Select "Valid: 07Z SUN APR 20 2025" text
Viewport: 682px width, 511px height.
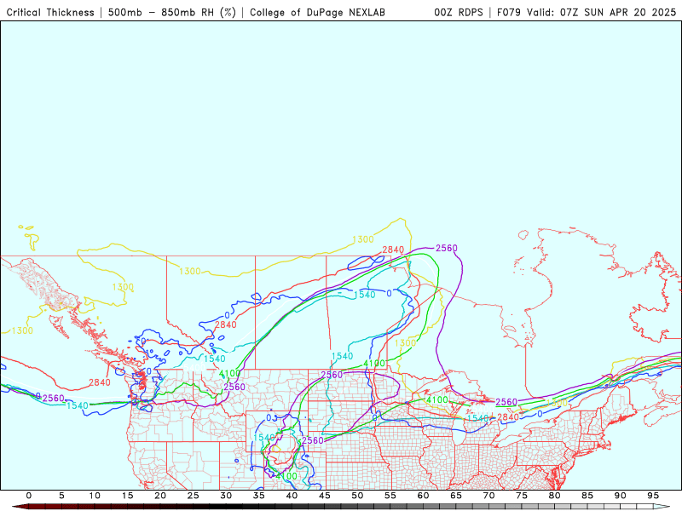pyautogui.click(x=602, y=12)
